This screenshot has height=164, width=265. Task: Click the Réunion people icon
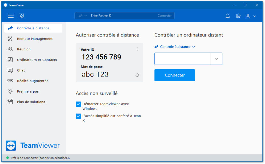[x=10, y=49]
